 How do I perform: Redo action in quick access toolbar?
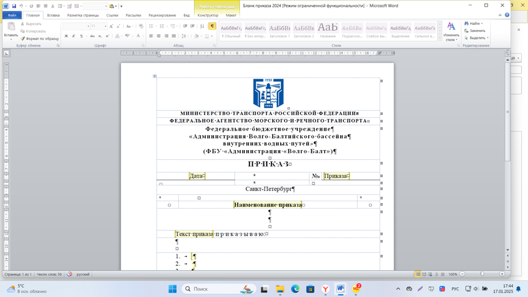coord(31,6)
